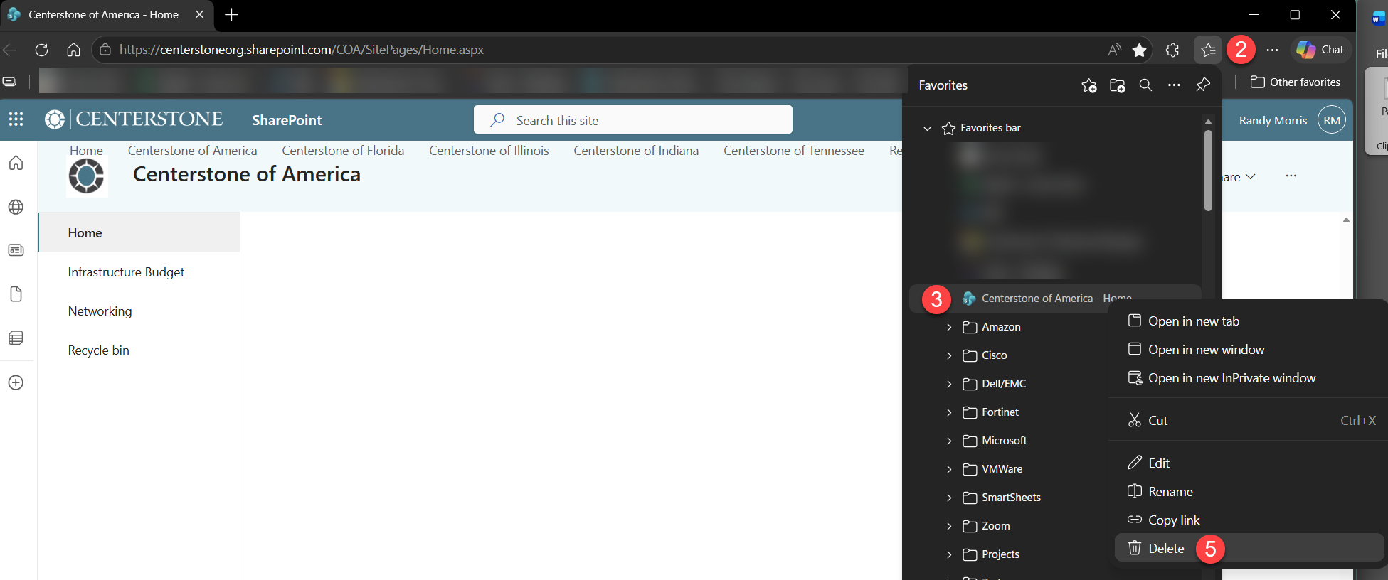Expand the Fortinet favorites folder
The width and height of the screenshot is (1388, 580).
[949, 412]
